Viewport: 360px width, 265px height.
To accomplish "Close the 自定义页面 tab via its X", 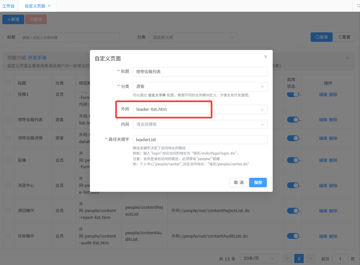I will click(x=49, y=6).
